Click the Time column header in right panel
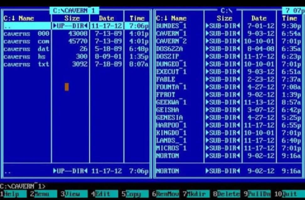Screen dimensions: 305x200 coord(289,18)
